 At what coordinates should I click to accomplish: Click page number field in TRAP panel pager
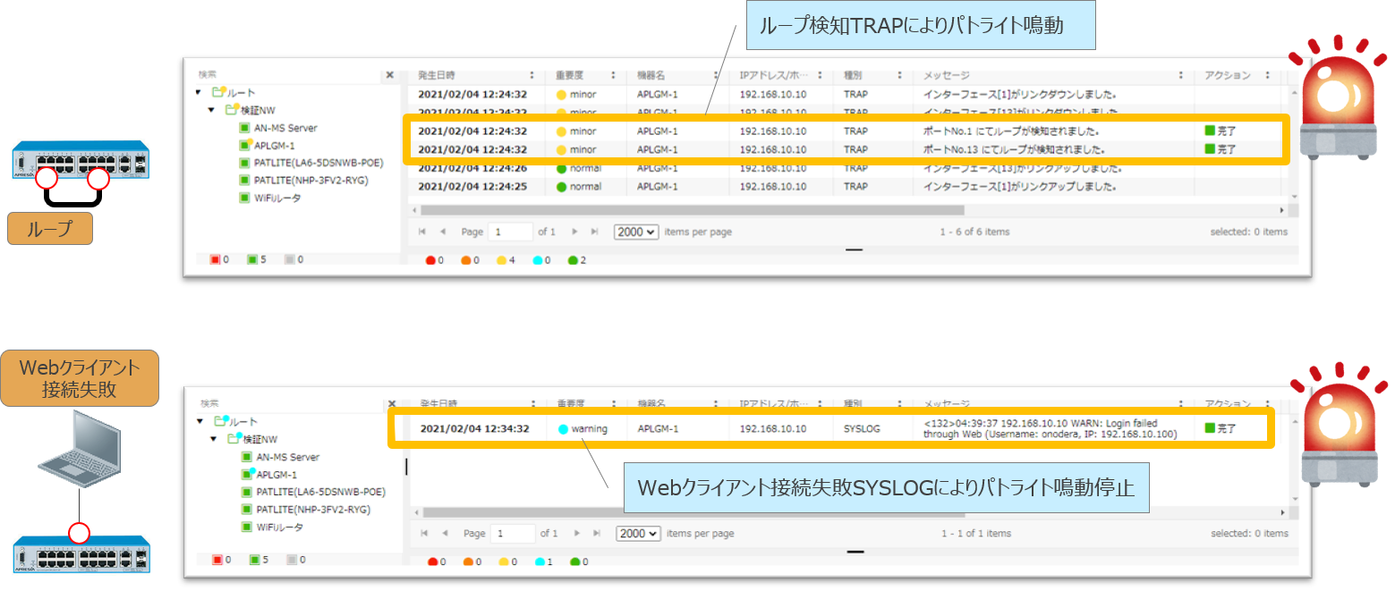511,232
